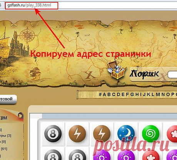177x160 pixels.
Task: Select letter J in the alphabet bar
Action: pos(144,95)
